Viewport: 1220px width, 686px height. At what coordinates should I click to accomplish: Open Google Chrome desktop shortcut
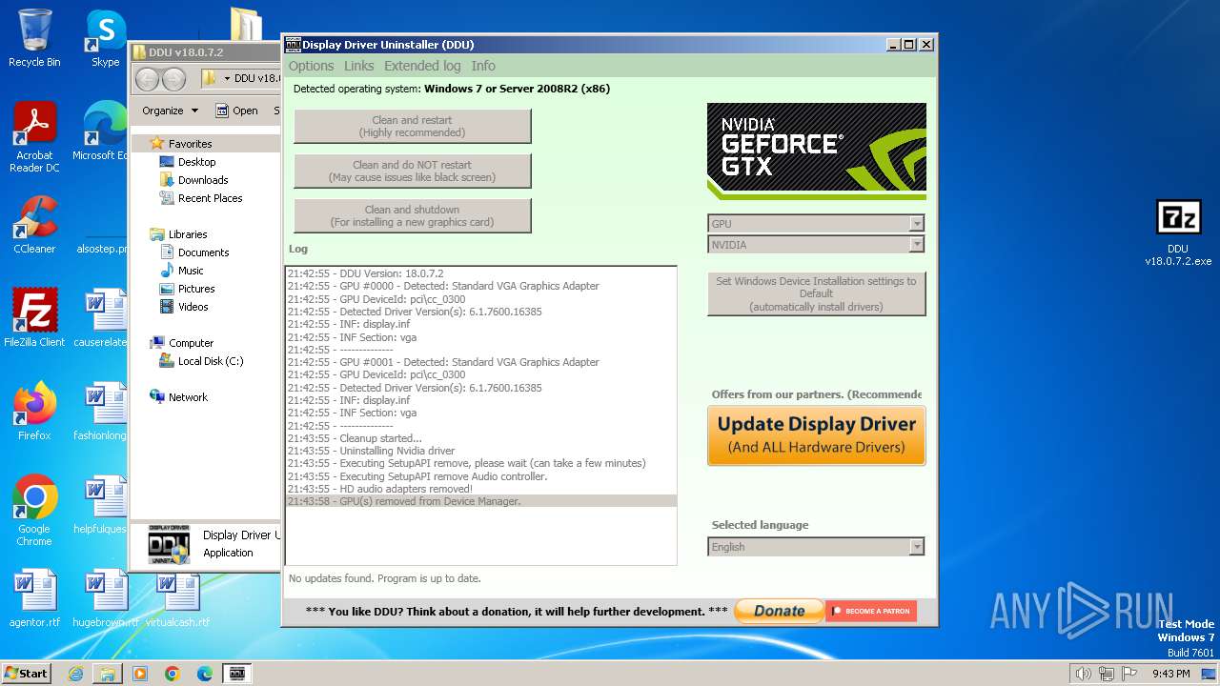point(34,510)
